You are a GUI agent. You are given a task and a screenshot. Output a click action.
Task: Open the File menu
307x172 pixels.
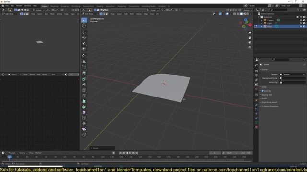[x=7, y=6]
